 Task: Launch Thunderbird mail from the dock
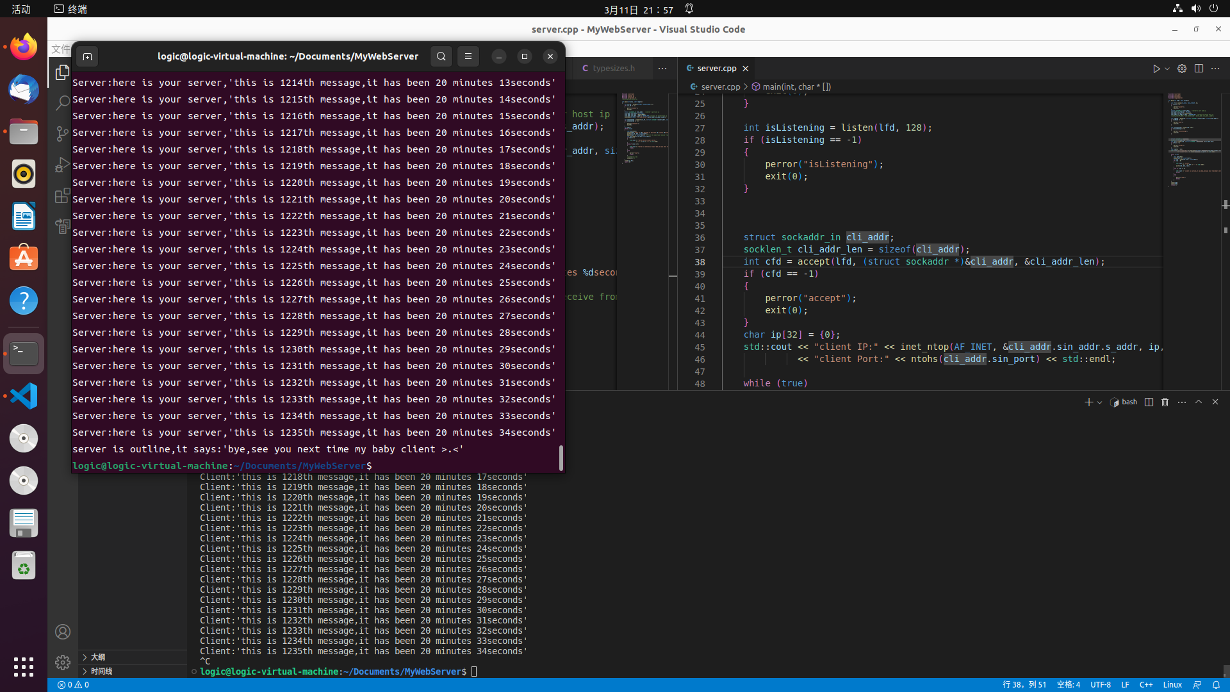[24, 89]
